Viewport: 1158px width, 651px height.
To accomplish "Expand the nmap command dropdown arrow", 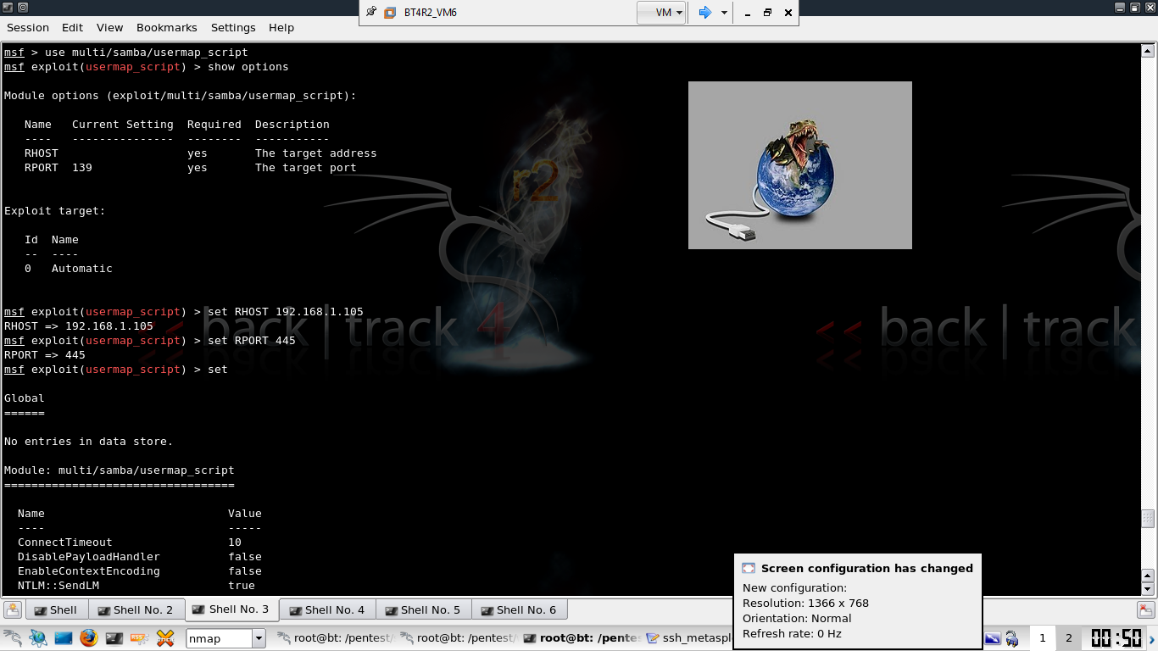I will (x=259, y=638).
